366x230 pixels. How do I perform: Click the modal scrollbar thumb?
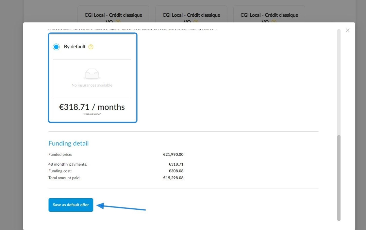pyautogui.click(x=339, y=178)
